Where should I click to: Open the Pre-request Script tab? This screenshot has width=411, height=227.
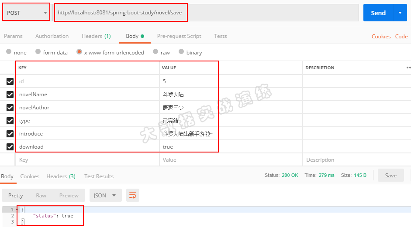pyautogui.click(x=179, y=36)
